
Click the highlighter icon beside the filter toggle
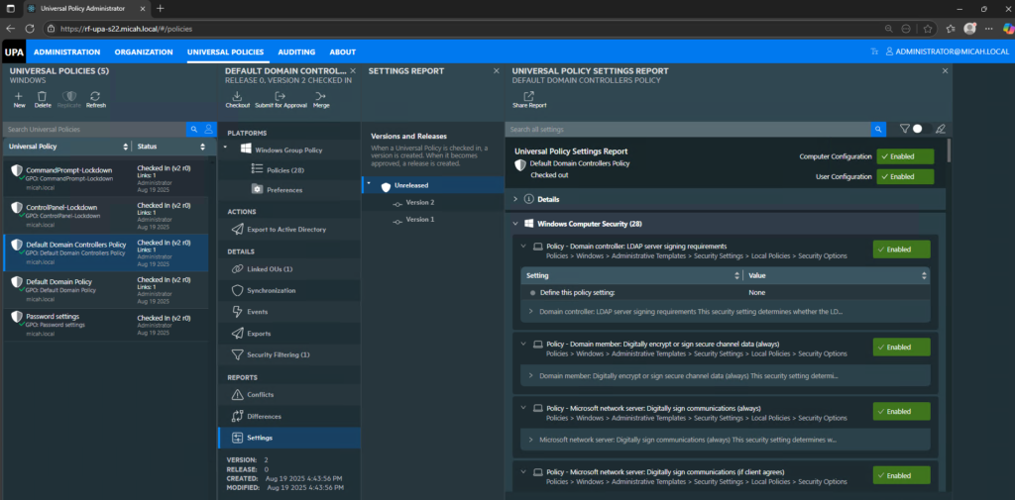point(940,129)
